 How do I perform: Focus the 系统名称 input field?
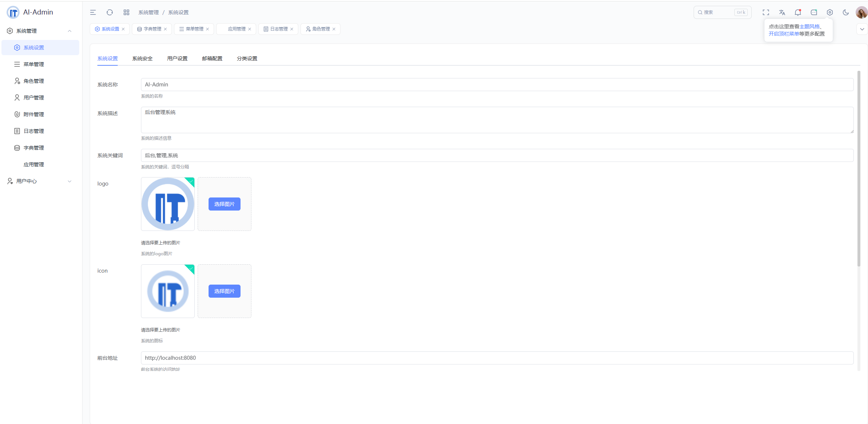[497, 85]
